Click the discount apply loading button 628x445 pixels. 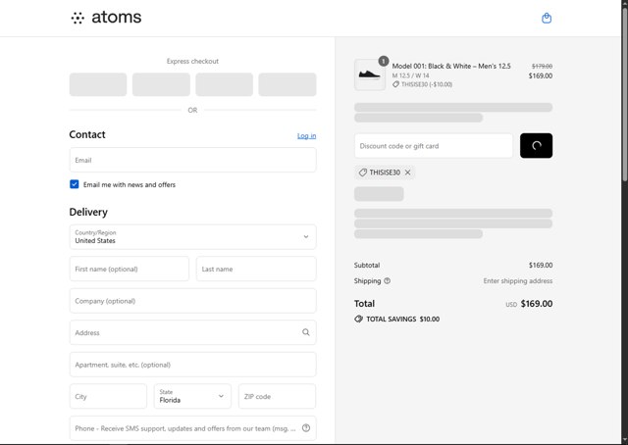coord(536,146)
